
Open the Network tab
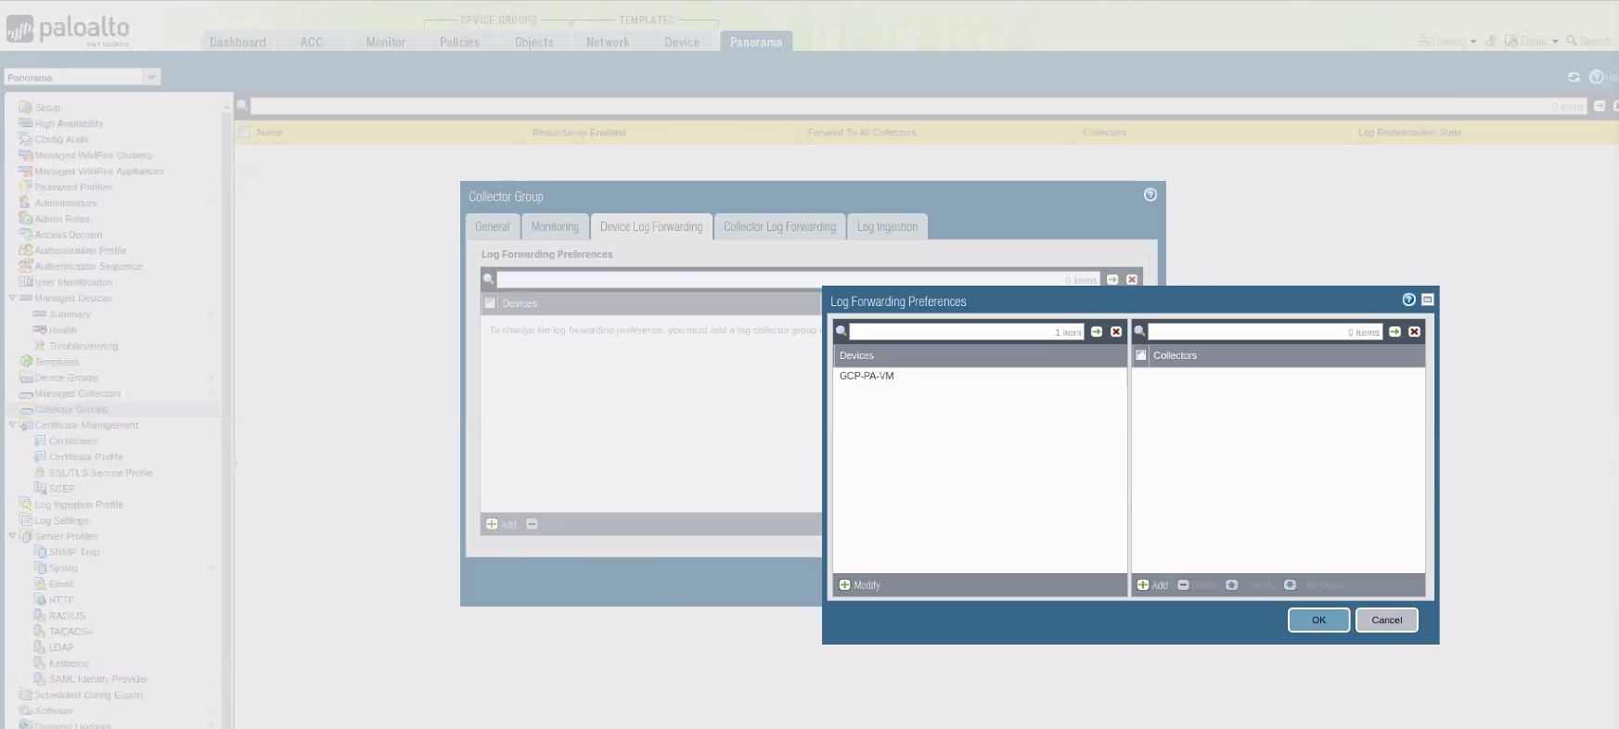tap(608, 42)
